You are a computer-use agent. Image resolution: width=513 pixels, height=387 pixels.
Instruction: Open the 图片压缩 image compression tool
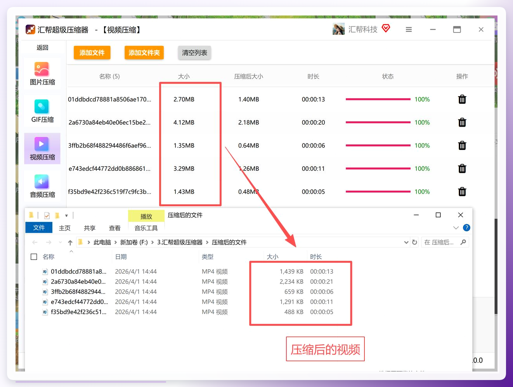point(42,74)
